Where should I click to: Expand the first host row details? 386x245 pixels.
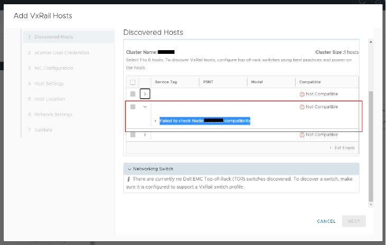pyautogui.click(x=145, y=94)
